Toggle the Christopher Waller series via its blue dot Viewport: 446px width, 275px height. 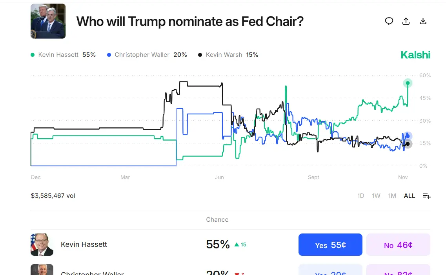tap(108, 54)
